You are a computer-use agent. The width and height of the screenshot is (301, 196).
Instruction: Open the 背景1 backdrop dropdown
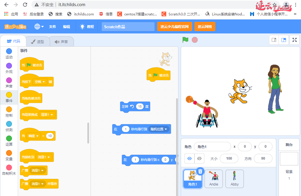point(47,115)
